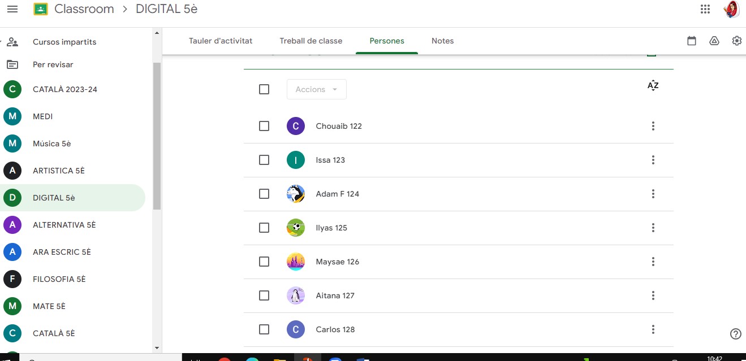746x361 pixels.
Task: Open the MEDI course icon in sidebar
Action: point(12,116)
